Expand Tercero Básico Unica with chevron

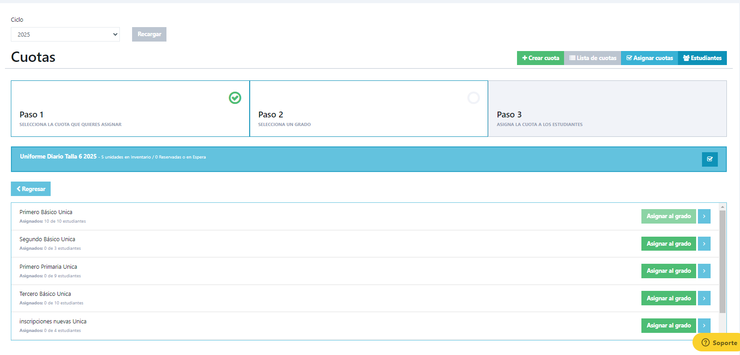point(704,298)
